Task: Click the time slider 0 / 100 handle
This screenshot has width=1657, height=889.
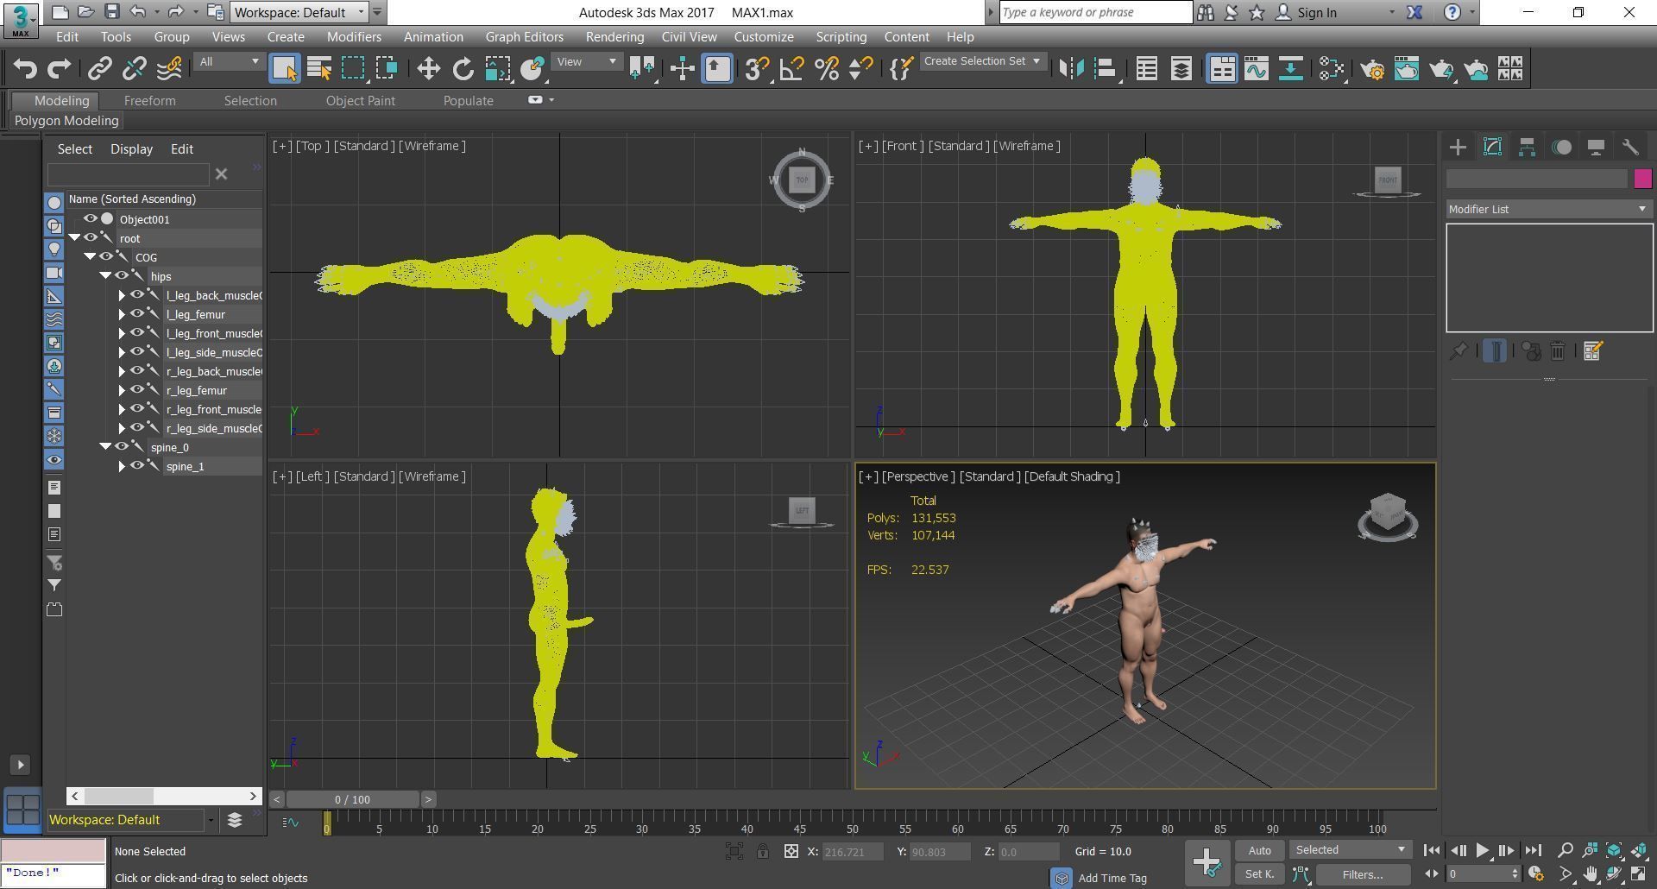Action: pos(352,799)
